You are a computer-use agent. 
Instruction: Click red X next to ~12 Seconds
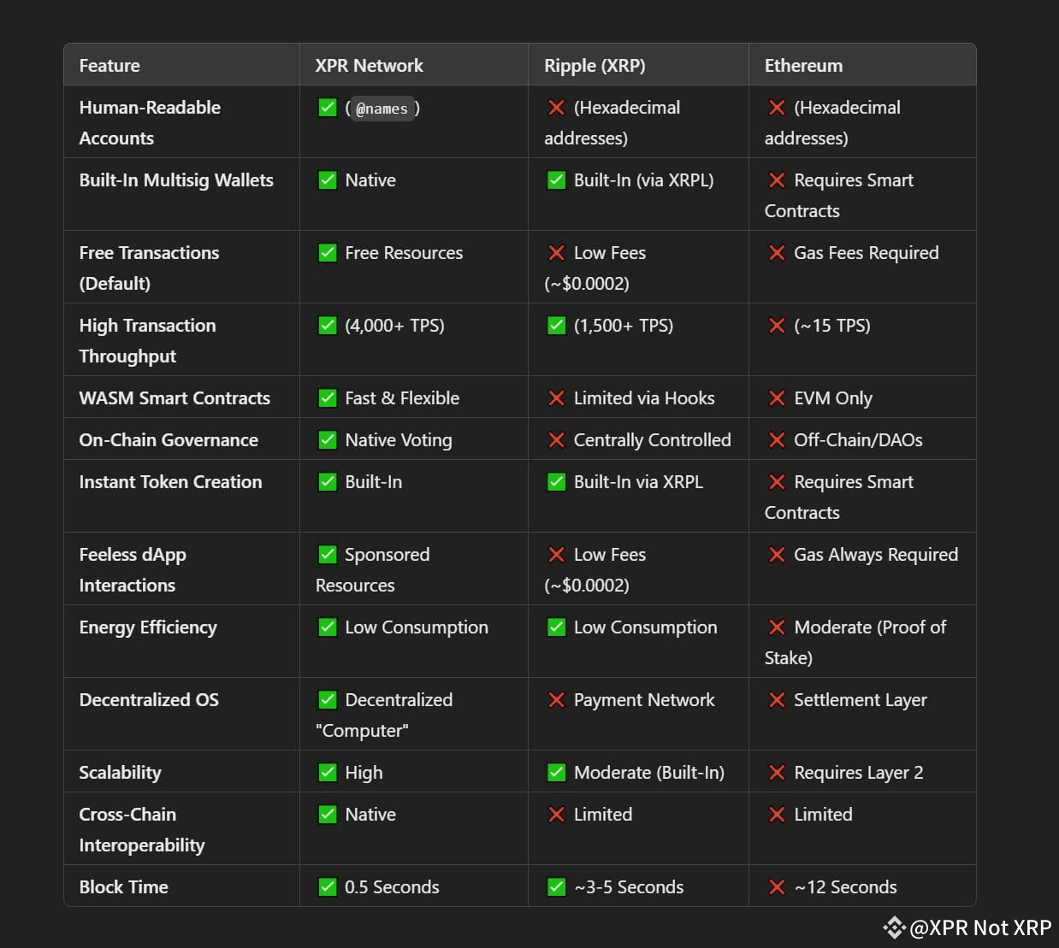777,887
